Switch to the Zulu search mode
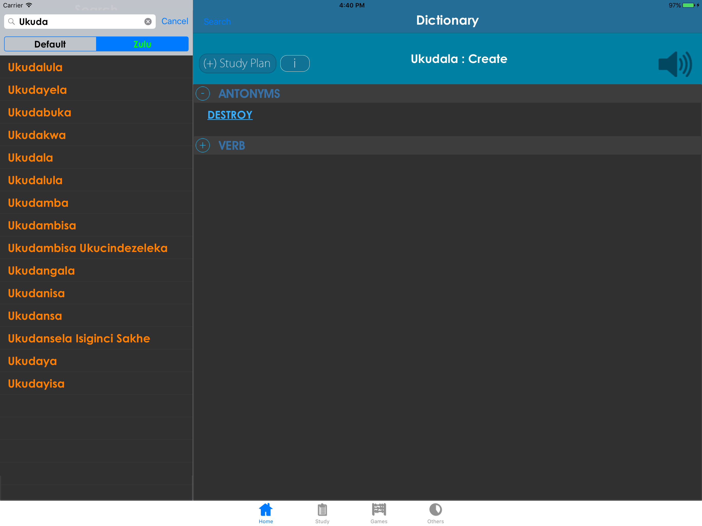The image size is (702, 526). pos(142,44)
